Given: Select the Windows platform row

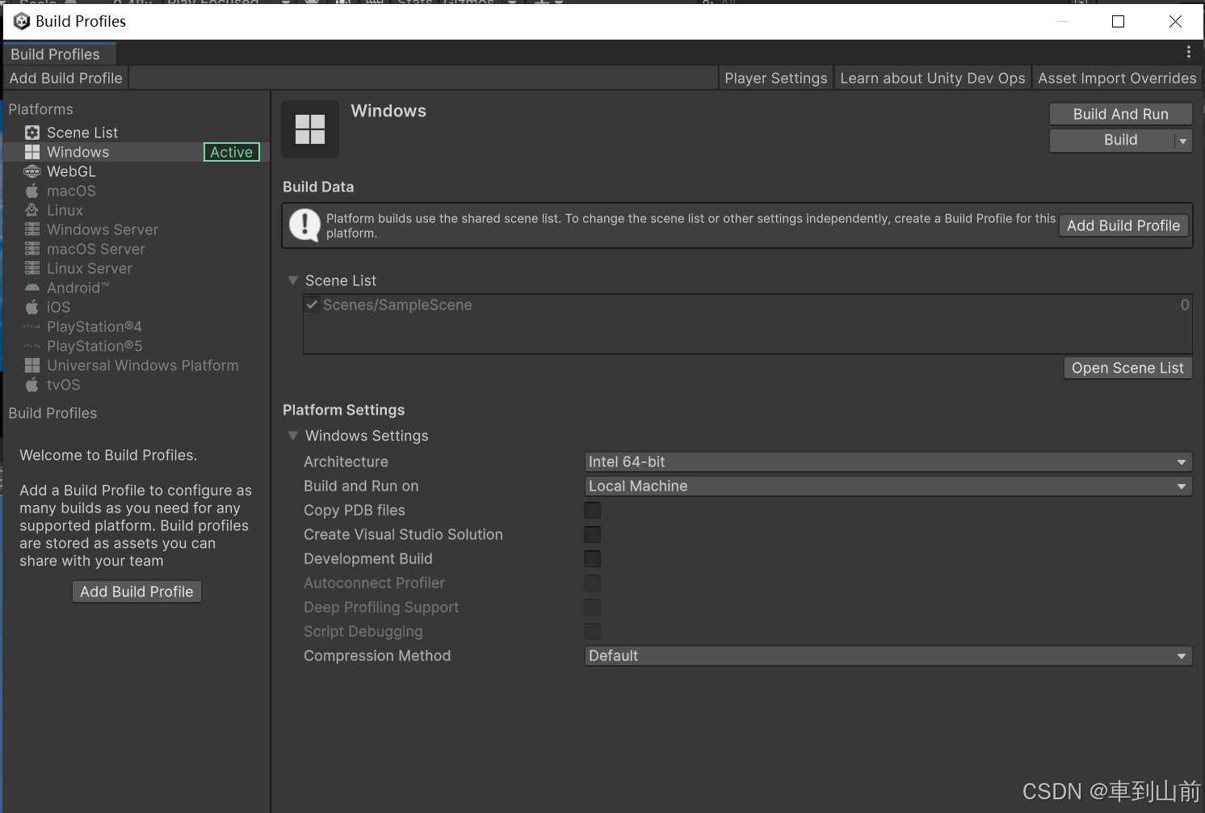Looking at the screenshot, I should coord(136,152).
